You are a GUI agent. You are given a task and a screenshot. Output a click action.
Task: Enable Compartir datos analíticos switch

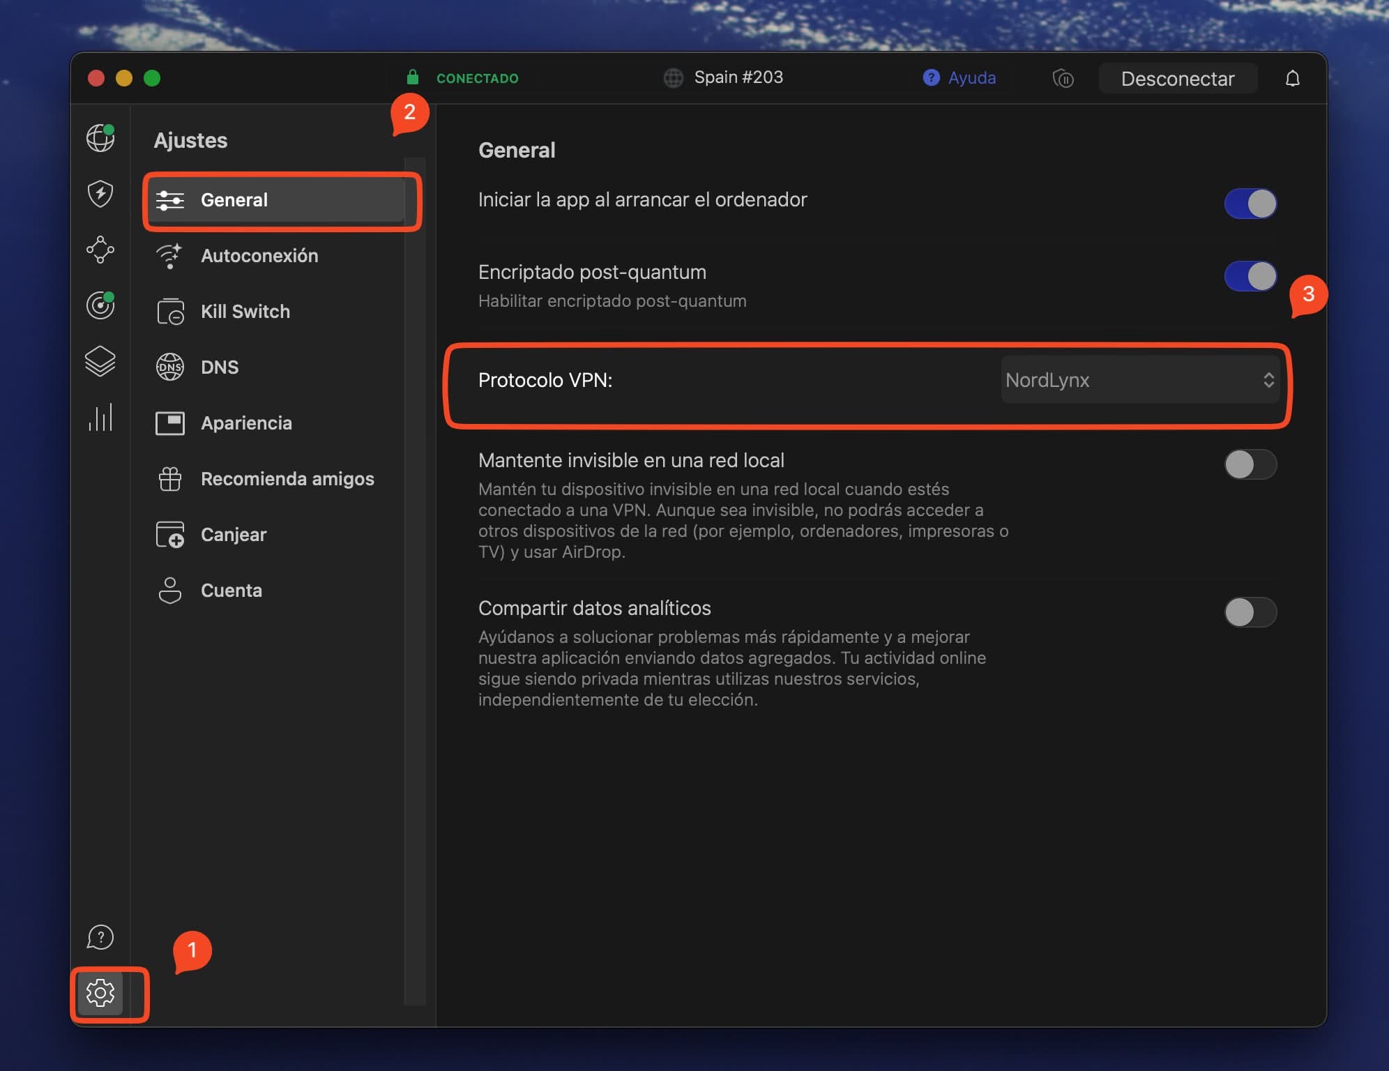(1250, 612)
